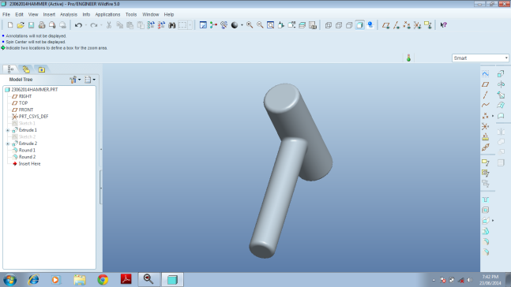The image size is (511, 287).
Task: Open the Layers set icon
Action: (302, 25)
